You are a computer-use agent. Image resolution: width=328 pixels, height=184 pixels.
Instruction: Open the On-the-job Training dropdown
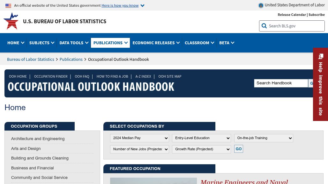[x=264, y=138]
